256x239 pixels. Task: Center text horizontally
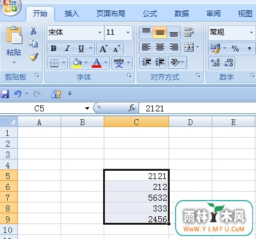click(x=160, y=47)
